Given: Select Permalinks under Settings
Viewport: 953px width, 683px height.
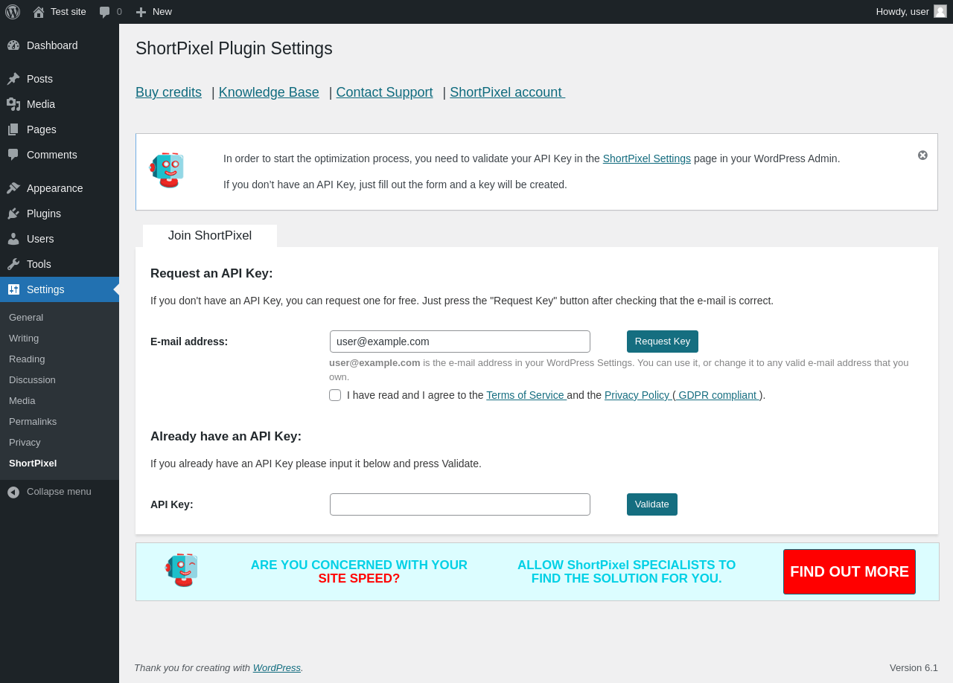Looking at the screenshot, I should [60, 422].
